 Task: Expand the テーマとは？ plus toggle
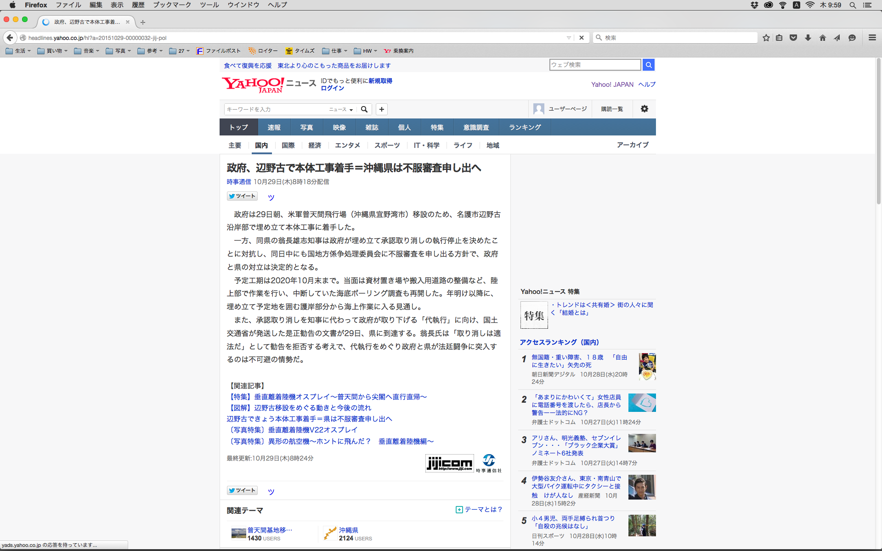pos(459,510)
